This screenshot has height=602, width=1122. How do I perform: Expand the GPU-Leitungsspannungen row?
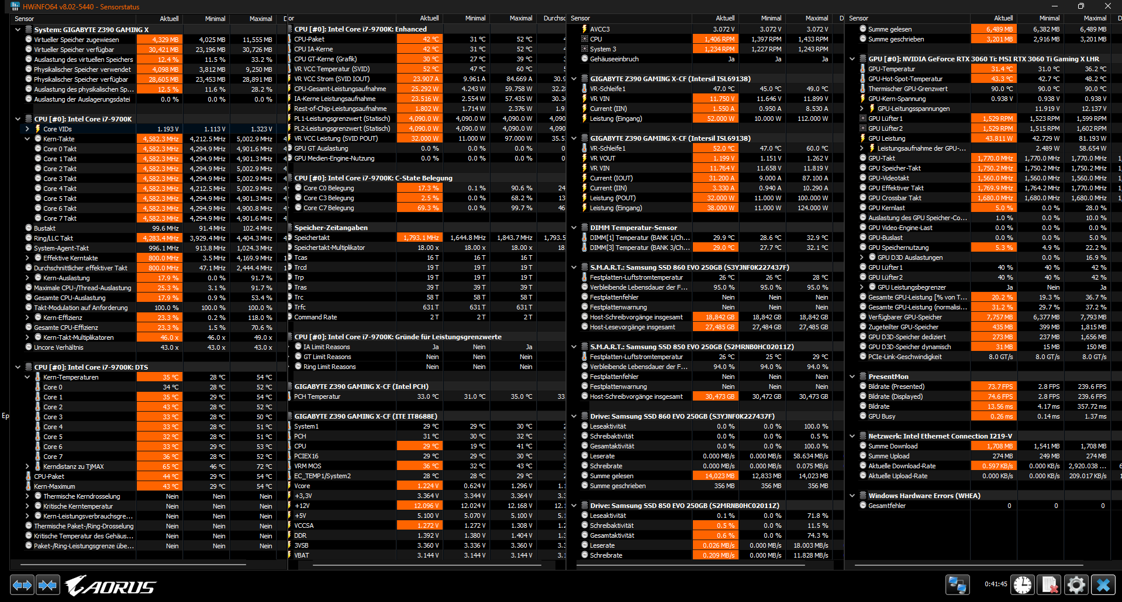click(x=861, y=109)
